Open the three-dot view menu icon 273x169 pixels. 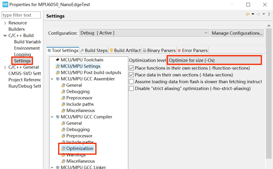pyautogui.click(x=269, y=14)
